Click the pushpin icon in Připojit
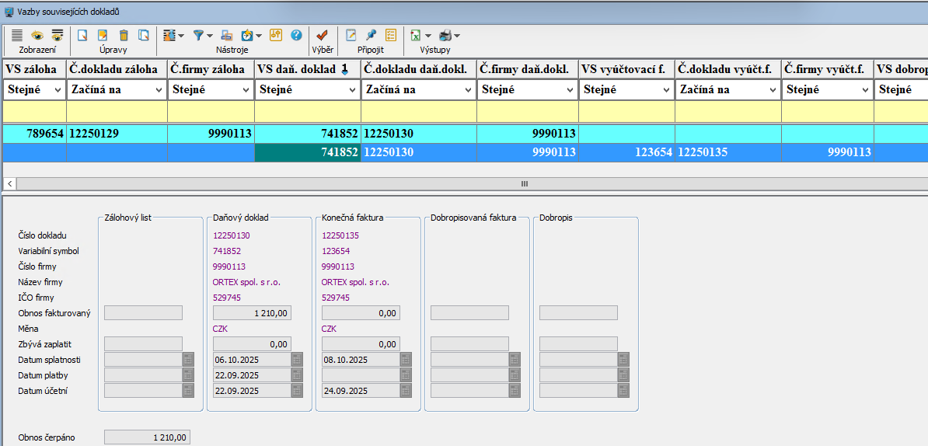Screen dimensions: 928x446 click(x=371, y=35)
